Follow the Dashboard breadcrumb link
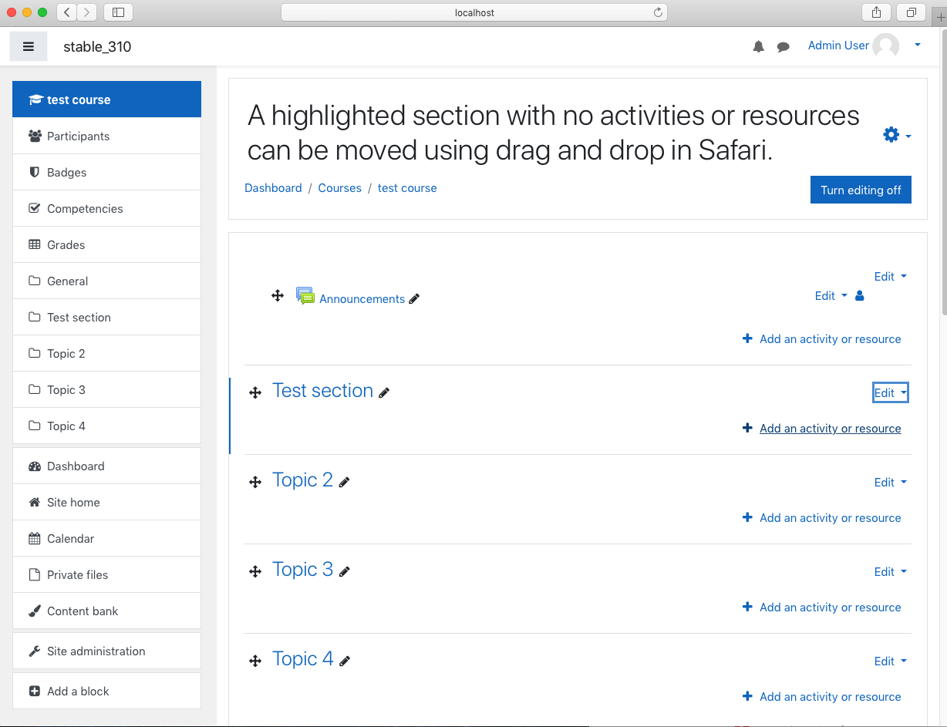This screenshot has height=727, width=947. (273, 188)
